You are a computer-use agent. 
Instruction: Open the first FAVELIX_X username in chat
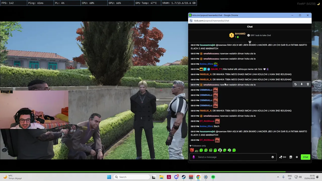[206, 74]
